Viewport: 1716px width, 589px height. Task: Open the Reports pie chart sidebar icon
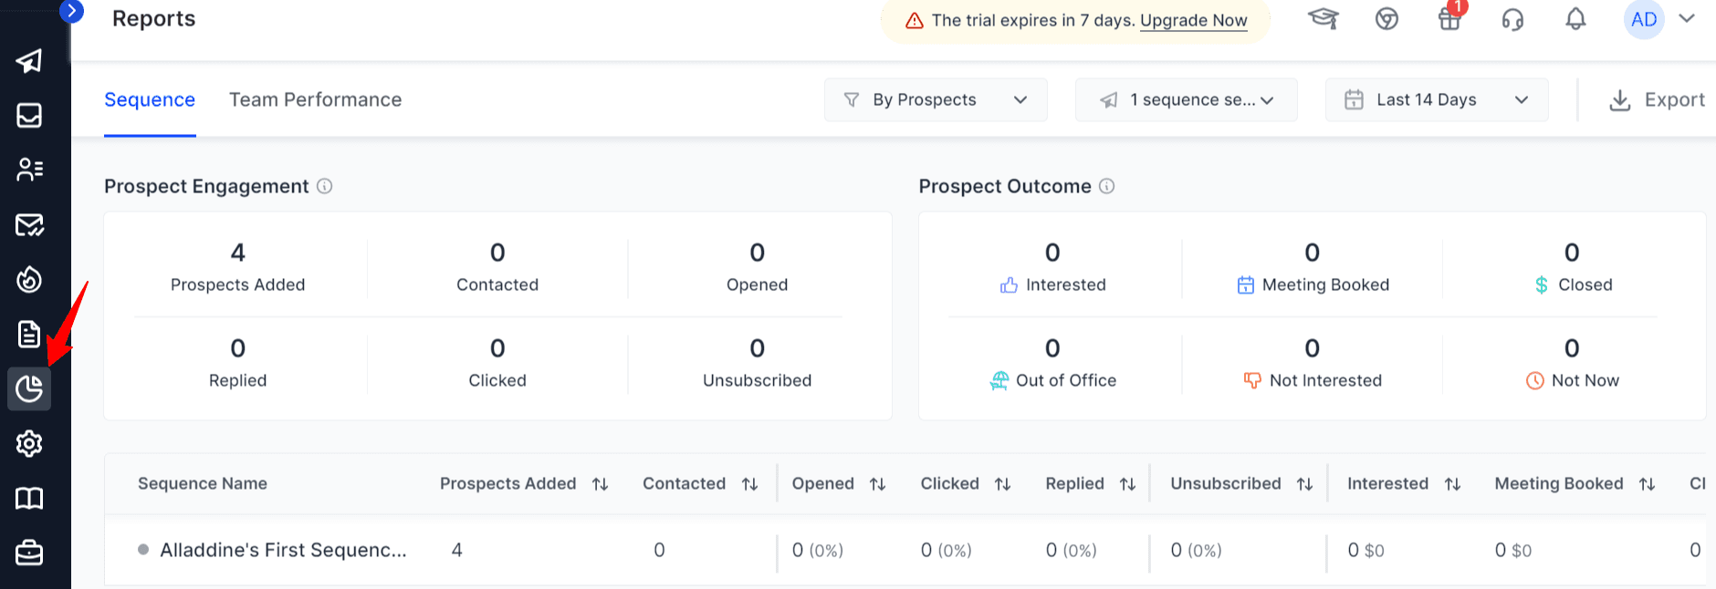(29, 389)
